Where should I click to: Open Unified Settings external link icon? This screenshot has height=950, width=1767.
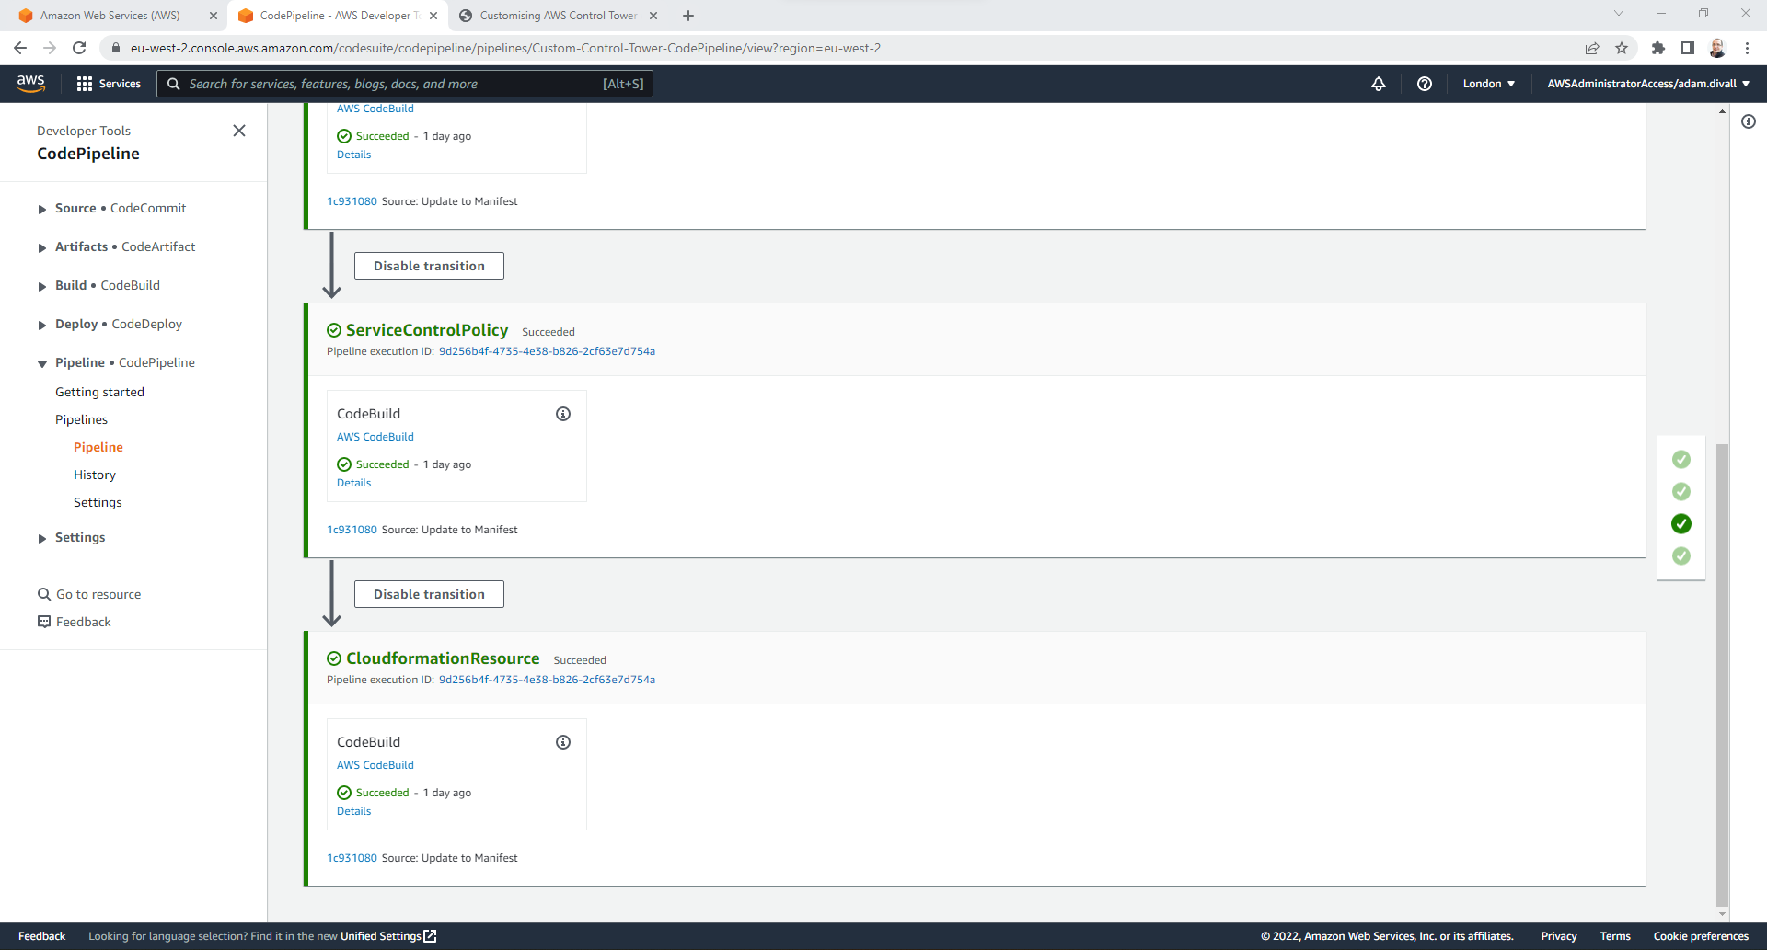click(430, 936)
